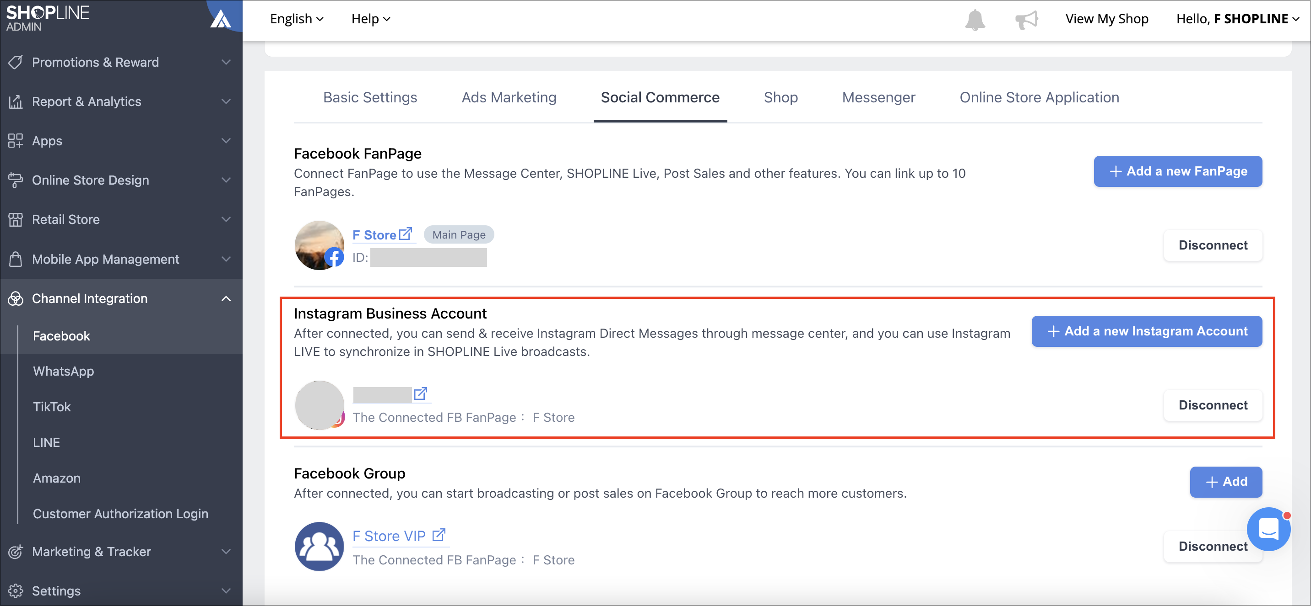Click Add a new Instagram Account button
1311x606 pixels.
pos(1147,331)
